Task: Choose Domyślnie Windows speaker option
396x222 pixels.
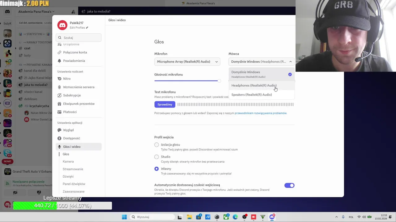Action: point(261,74)
